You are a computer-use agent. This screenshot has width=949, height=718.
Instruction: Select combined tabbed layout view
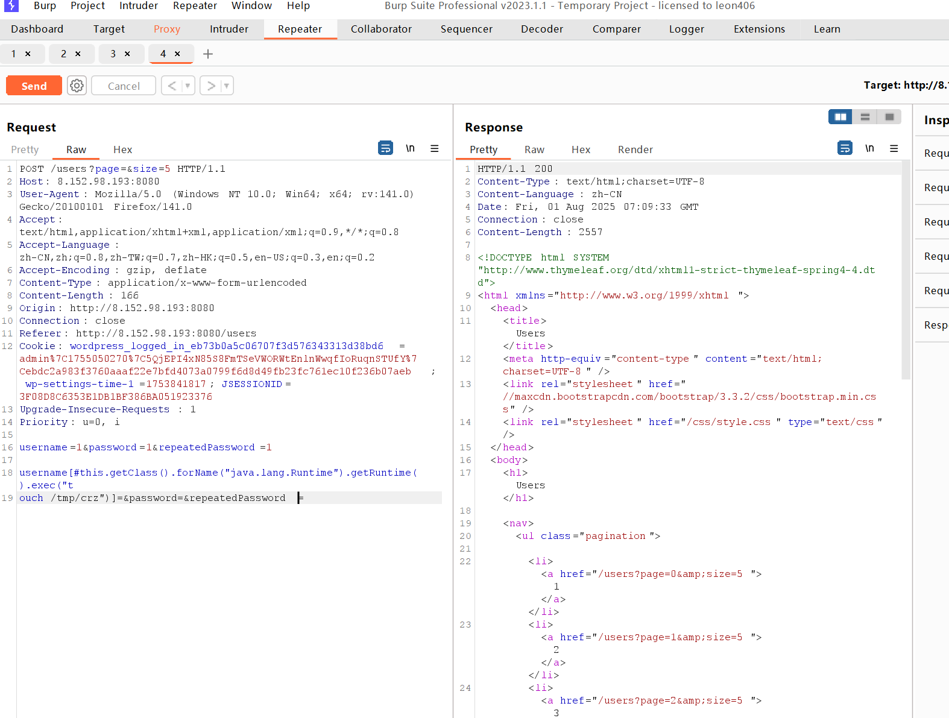point(889,117)
